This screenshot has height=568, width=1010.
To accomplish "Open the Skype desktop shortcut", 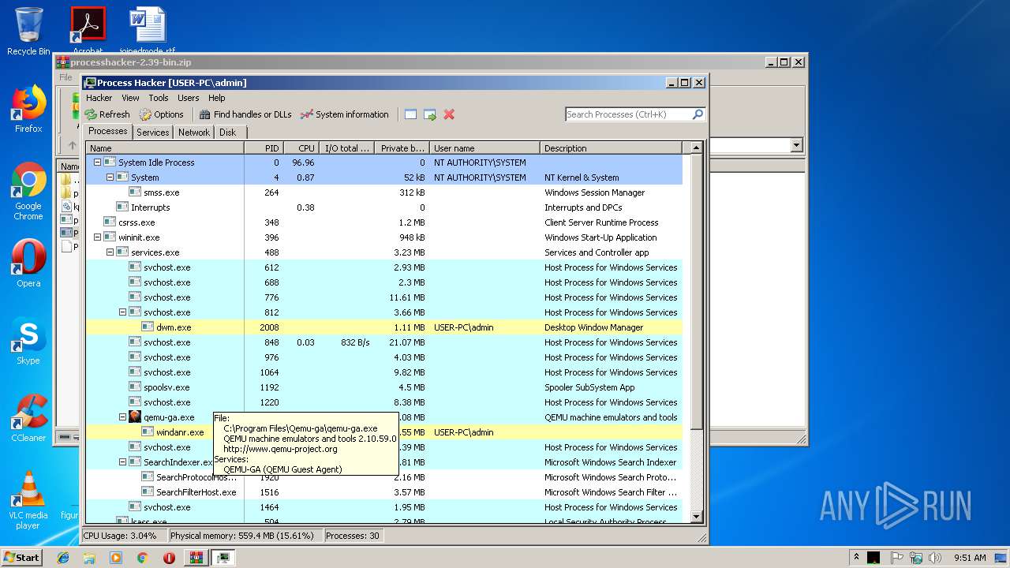I will 28,341.
